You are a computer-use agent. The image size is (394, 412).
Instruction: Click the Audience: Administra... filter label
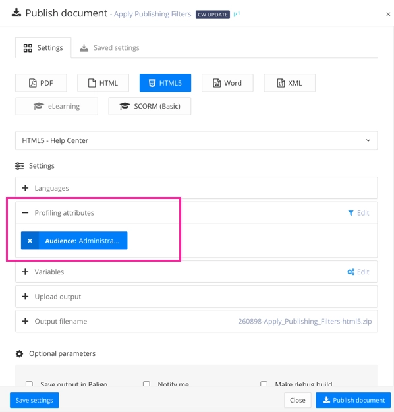click(x=82, y=241)
